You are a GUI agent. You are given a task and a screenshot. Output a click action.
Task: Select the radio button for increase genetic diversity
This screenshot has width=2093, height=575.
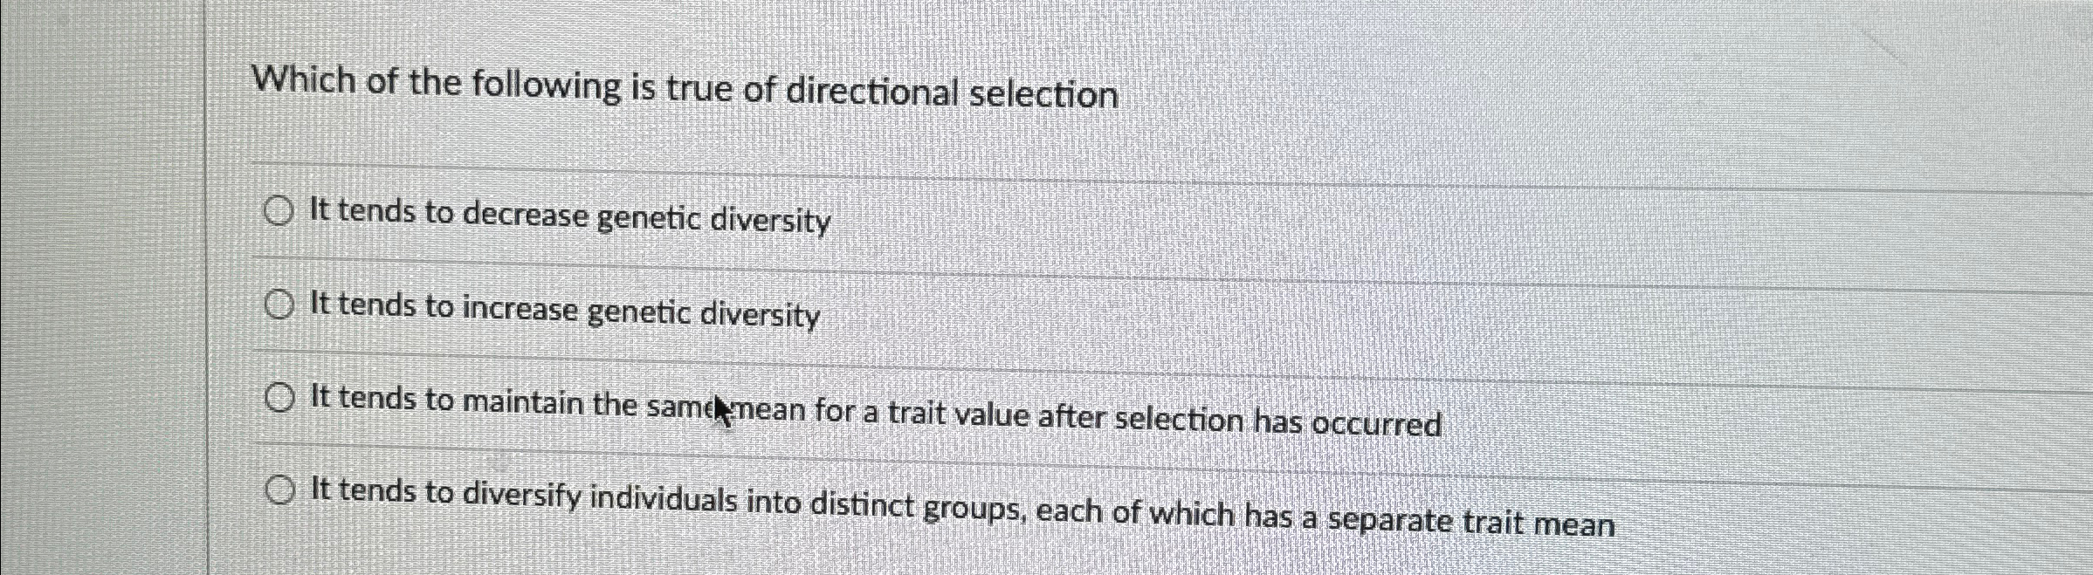coord(280,305)
